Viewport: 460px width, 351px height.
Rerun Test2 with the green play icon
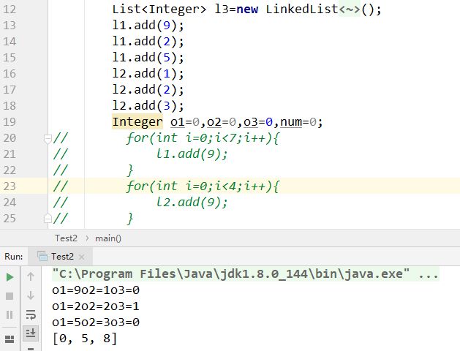[x=10, y=277]
